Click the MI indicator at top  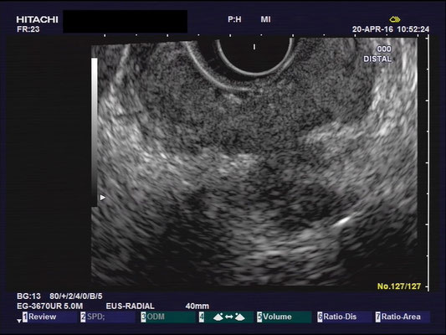coord(265,19)
